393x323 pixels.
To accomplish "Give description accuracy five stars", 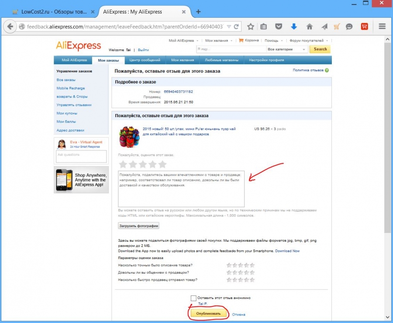I will coord(252,265).
